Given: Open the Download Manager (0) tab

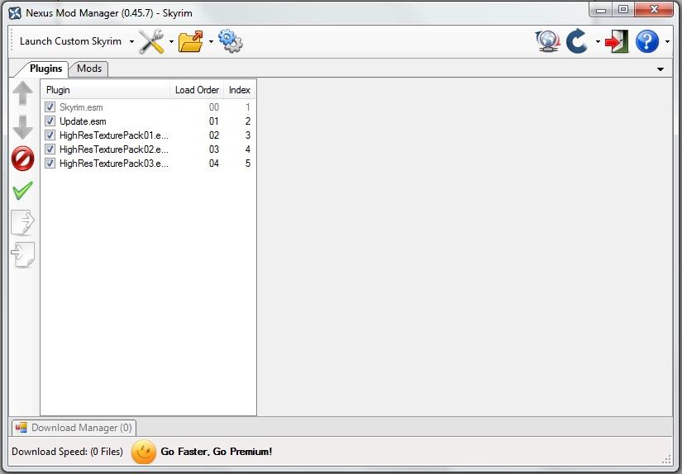Looking at the screenshot, I should pos(74,428).
